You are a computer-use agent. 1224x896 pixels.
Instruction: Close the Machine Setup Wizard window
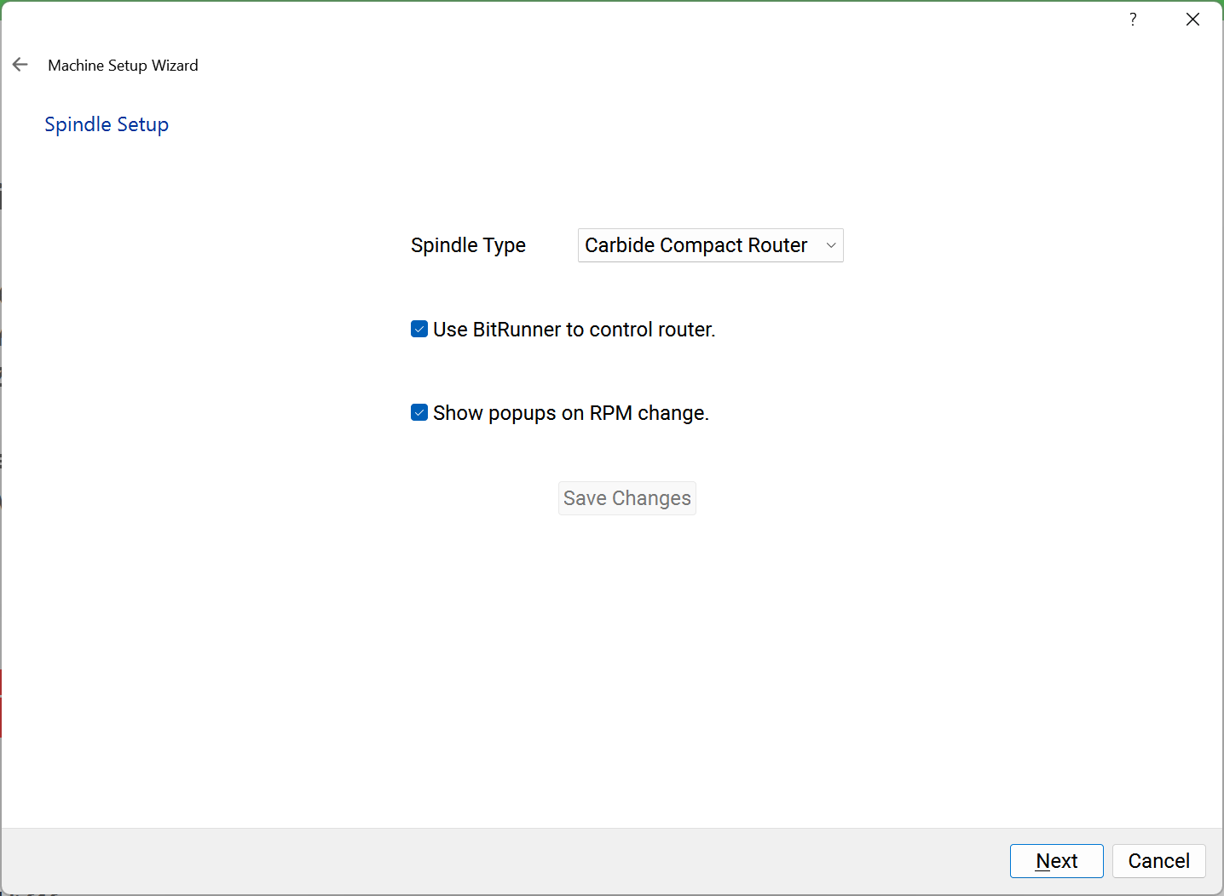[x=1192, y=20]
